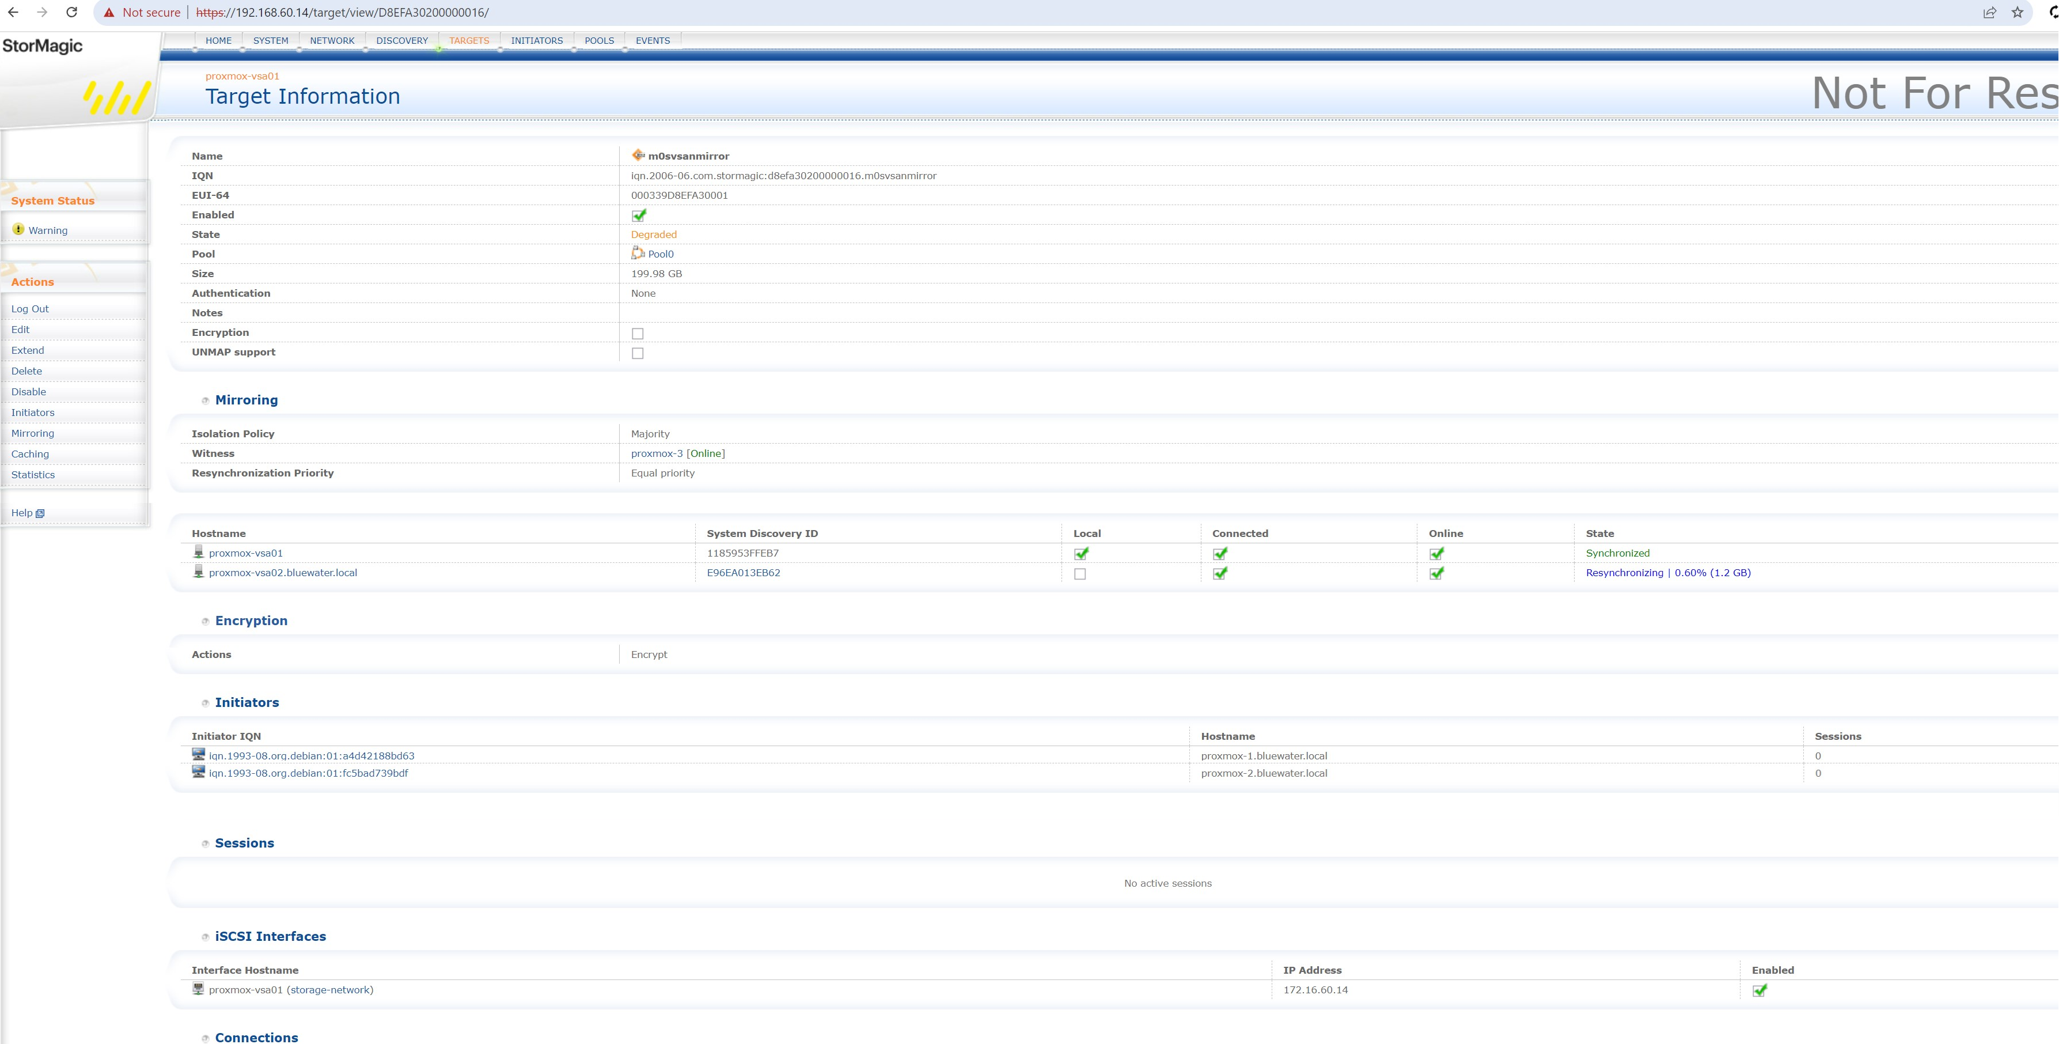2059x1044 pixels.
Task: Click the Encrypt action text
Action: 649,654
